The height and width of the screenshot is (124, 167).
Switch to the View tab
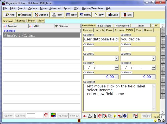point(138,30)
